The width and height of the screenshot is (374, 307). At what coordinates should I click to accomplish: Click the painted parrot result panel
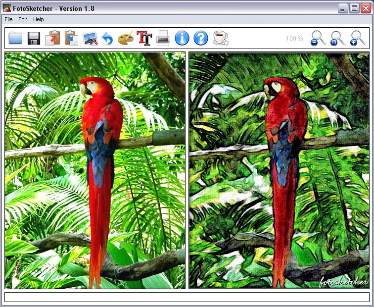(x=279, y=170)
